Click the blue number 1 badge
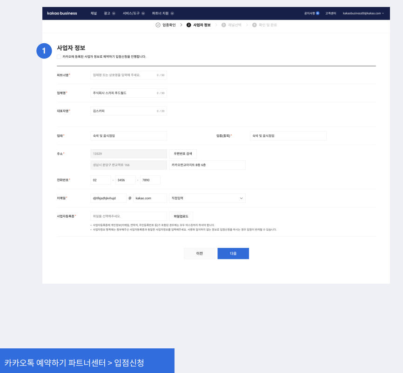Screen dimensions: 403x373 click(44, 51)
